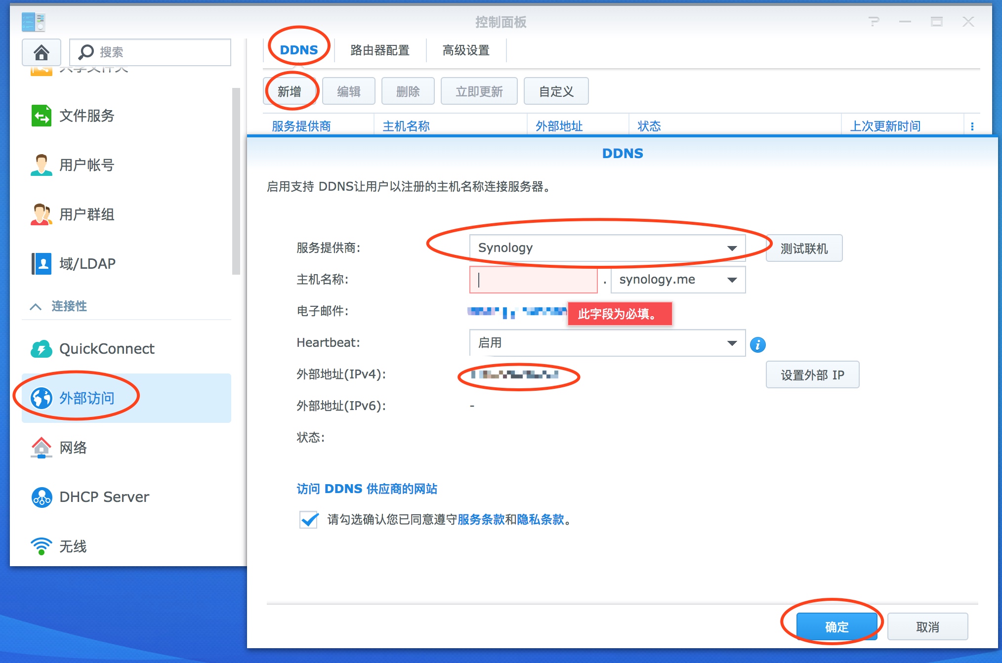The width and height of the screenshot is (1002, 663).
Task: Select DHCP Server sidebar label
Action: 104,497
